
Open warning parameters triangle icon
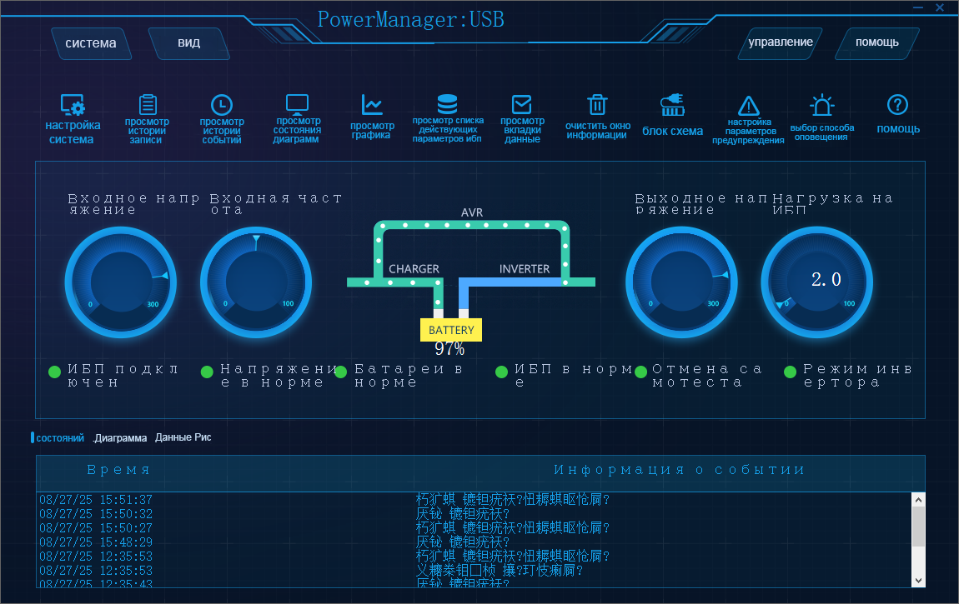(748, 106)
